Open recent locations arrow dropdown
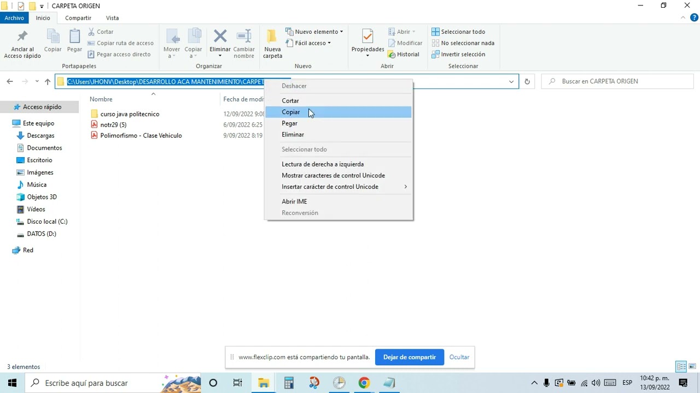The width and height of the screenshot is (700, 393). (x=37, y=81)
